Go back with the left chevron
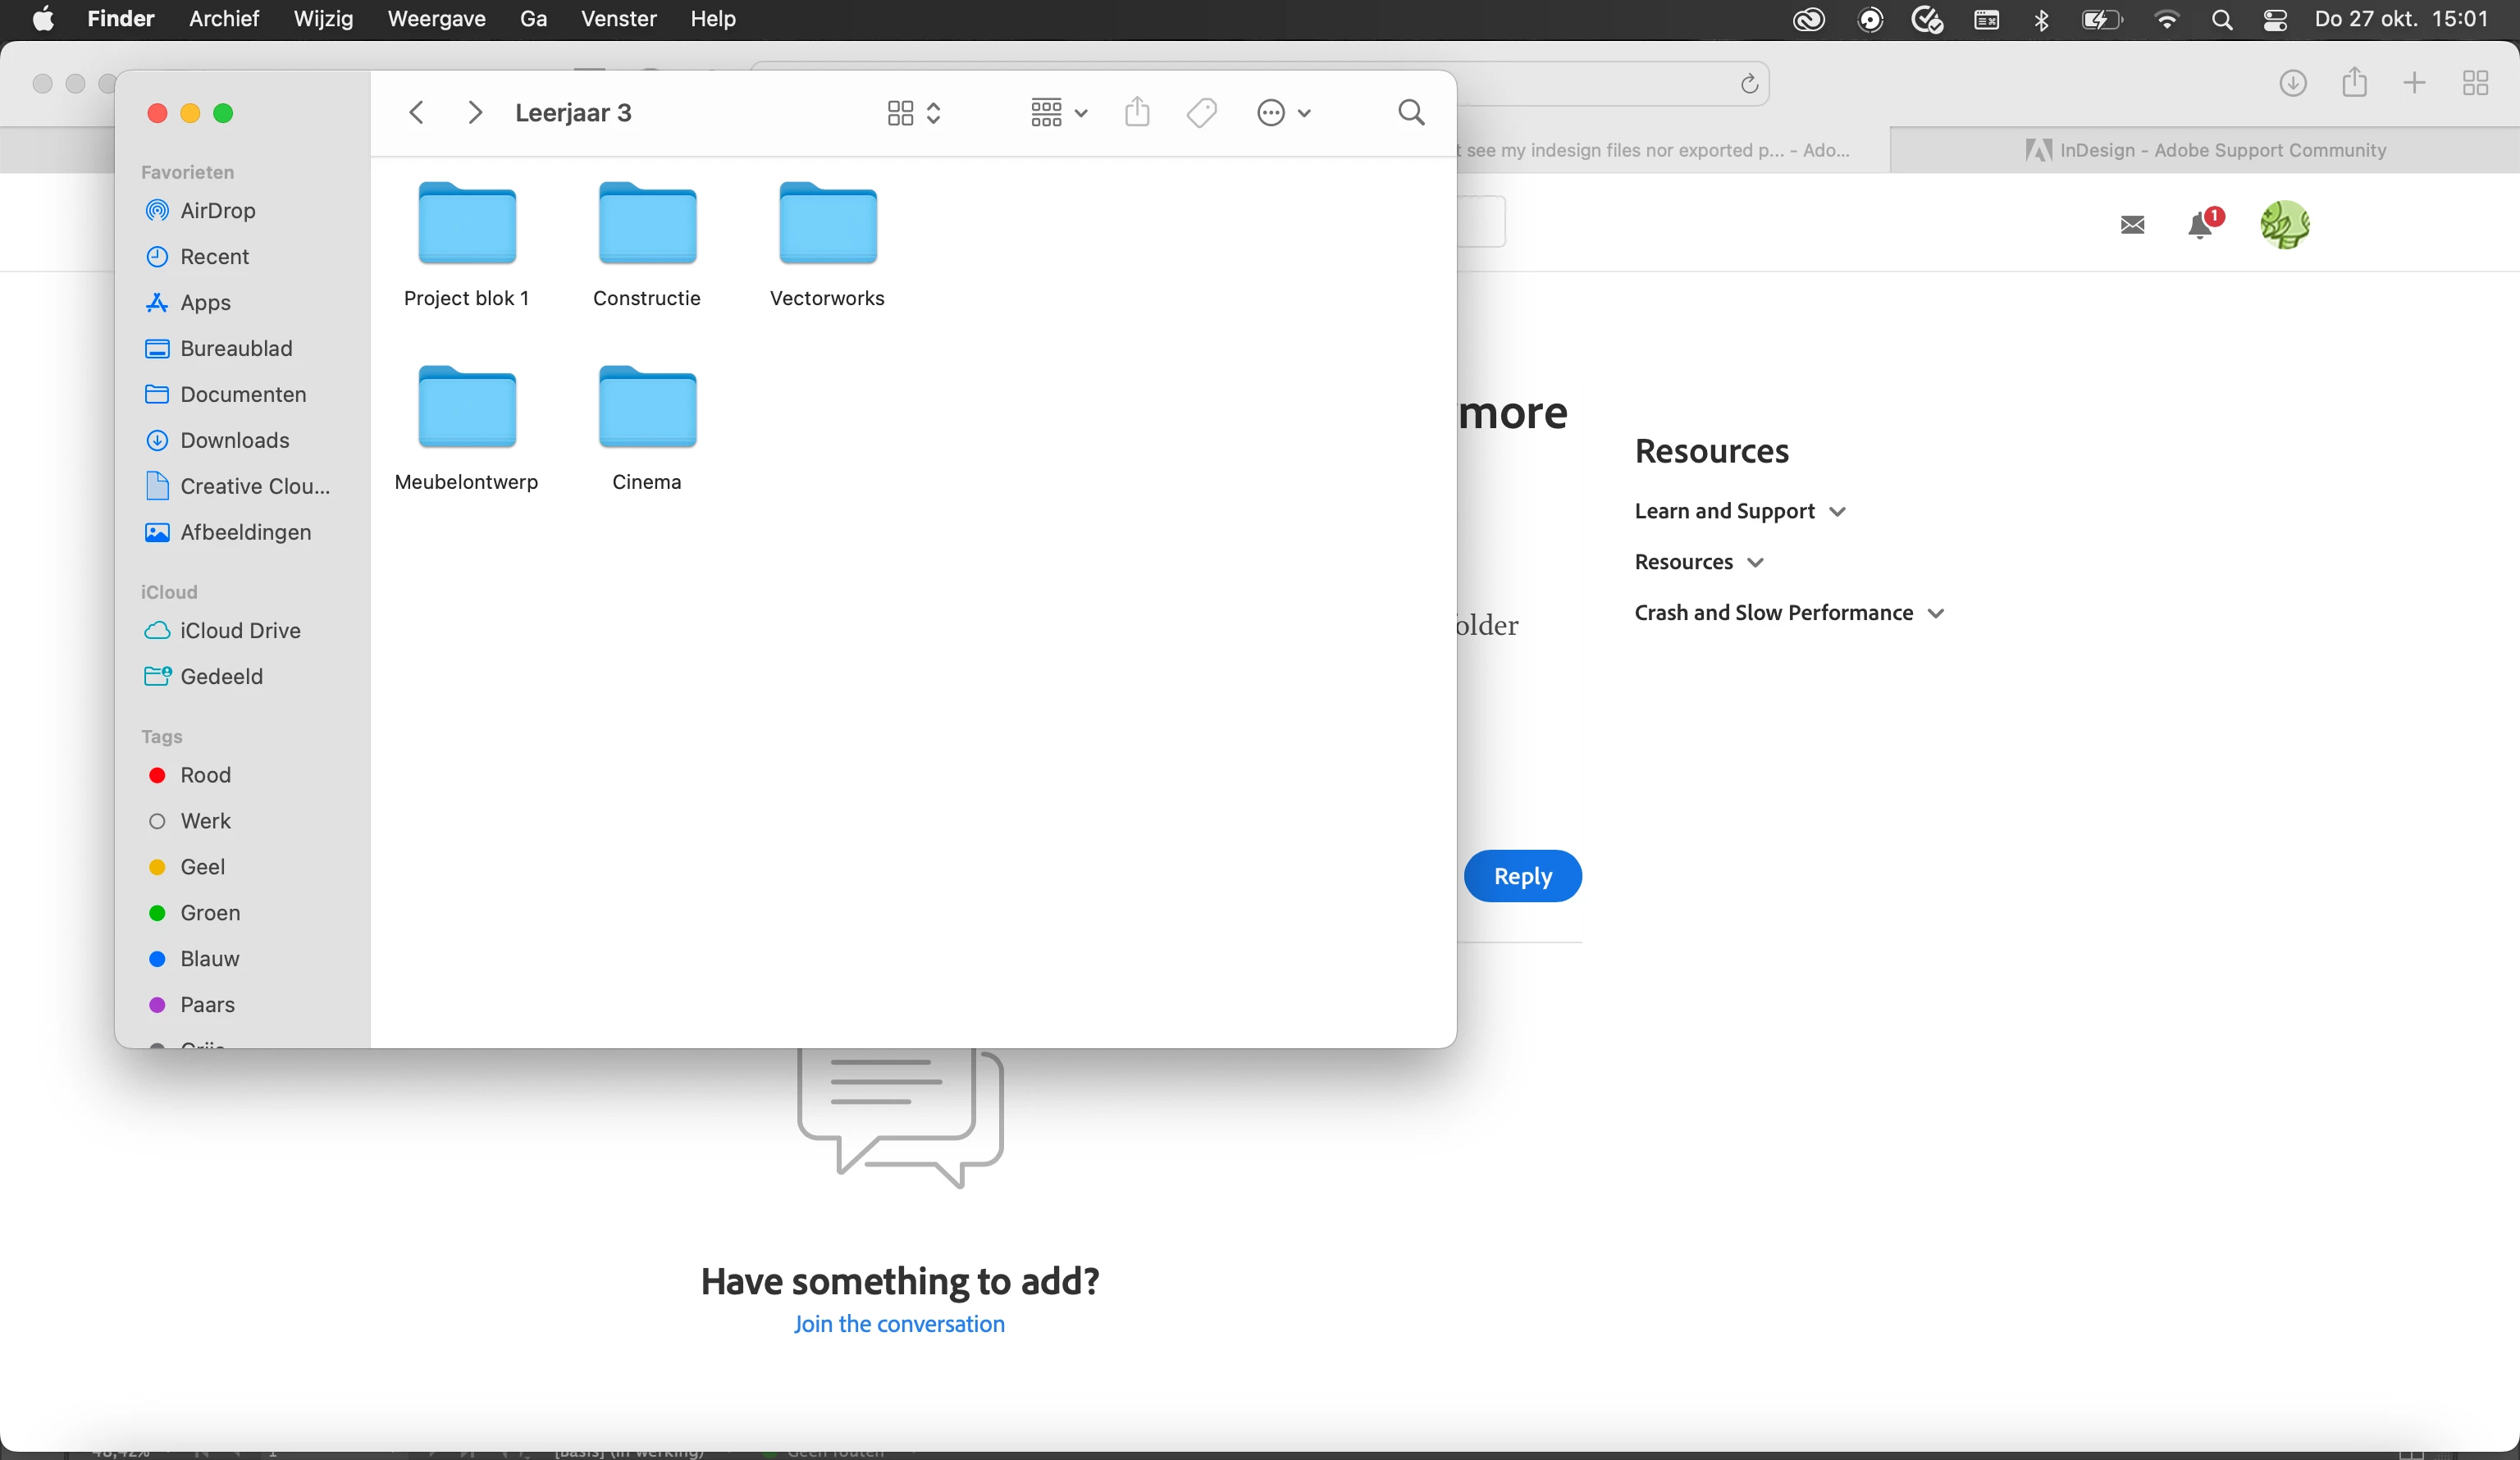 (x=417, y=113)
